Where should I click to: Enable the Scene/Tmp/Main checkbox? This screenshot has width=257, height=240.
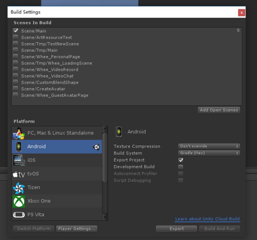click(x=15, y=50)
